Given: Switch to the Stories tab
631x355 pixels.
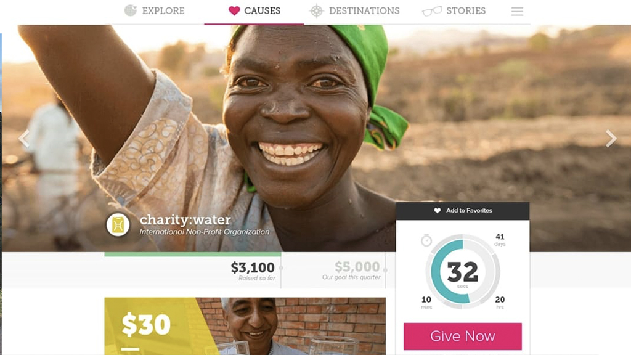Looking at the screenshot, I should (454, 11).
